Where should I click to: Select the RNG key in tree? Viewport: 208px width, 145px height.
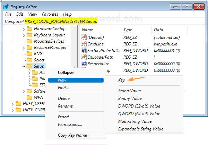click(x=38, y=54)
